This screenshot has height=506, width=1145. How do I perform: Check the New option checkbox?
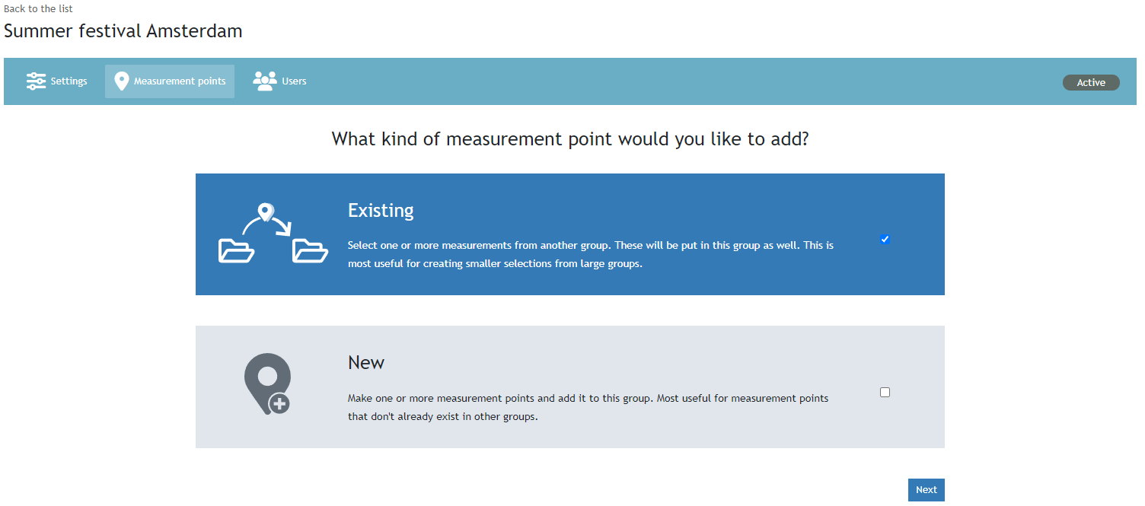(885, 393)
